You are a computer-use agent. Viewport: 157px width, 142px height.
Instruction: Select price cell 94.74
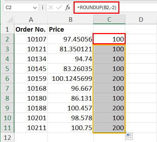point(70,59)
